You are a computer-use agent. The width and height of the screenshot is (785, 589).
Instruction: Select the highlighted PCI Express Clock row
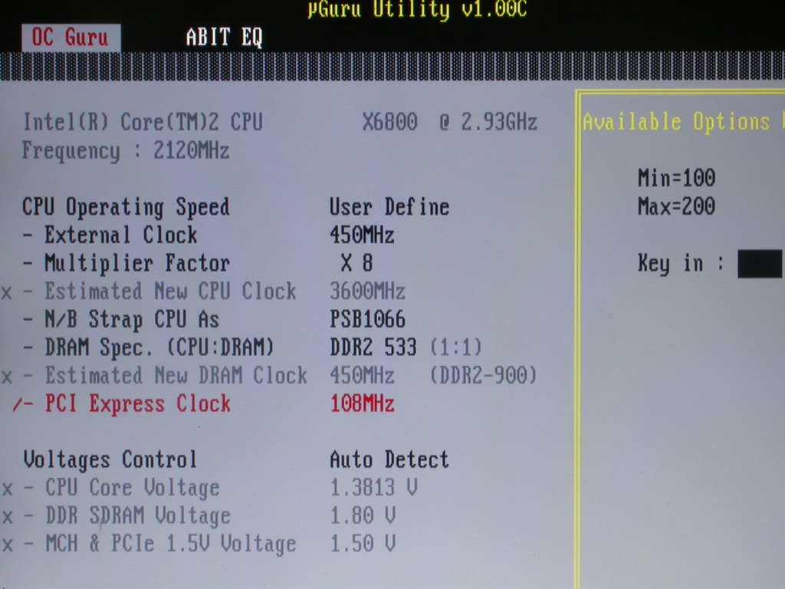(x=122, y=403)
